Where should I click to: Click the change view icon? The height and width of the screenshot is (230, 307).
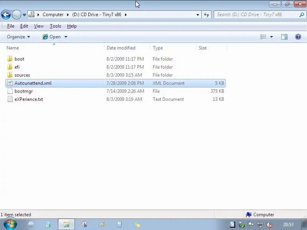pyautogui.click(x=263, y=37)
